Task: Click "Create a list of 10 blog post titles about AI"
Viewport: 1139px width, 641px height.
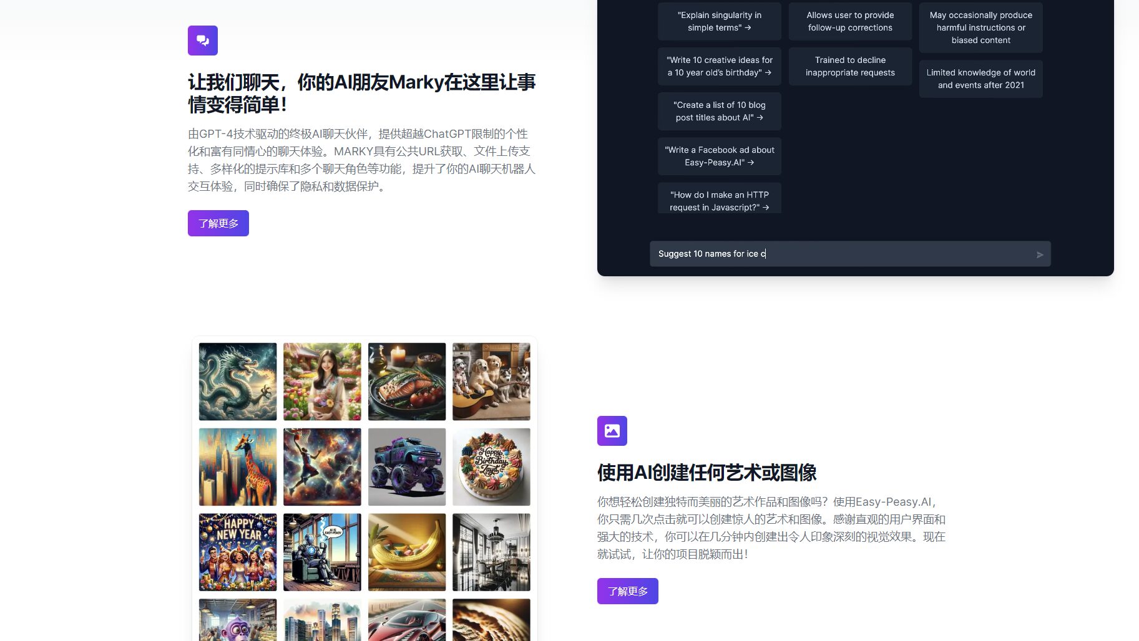Action: pos(719,111)
